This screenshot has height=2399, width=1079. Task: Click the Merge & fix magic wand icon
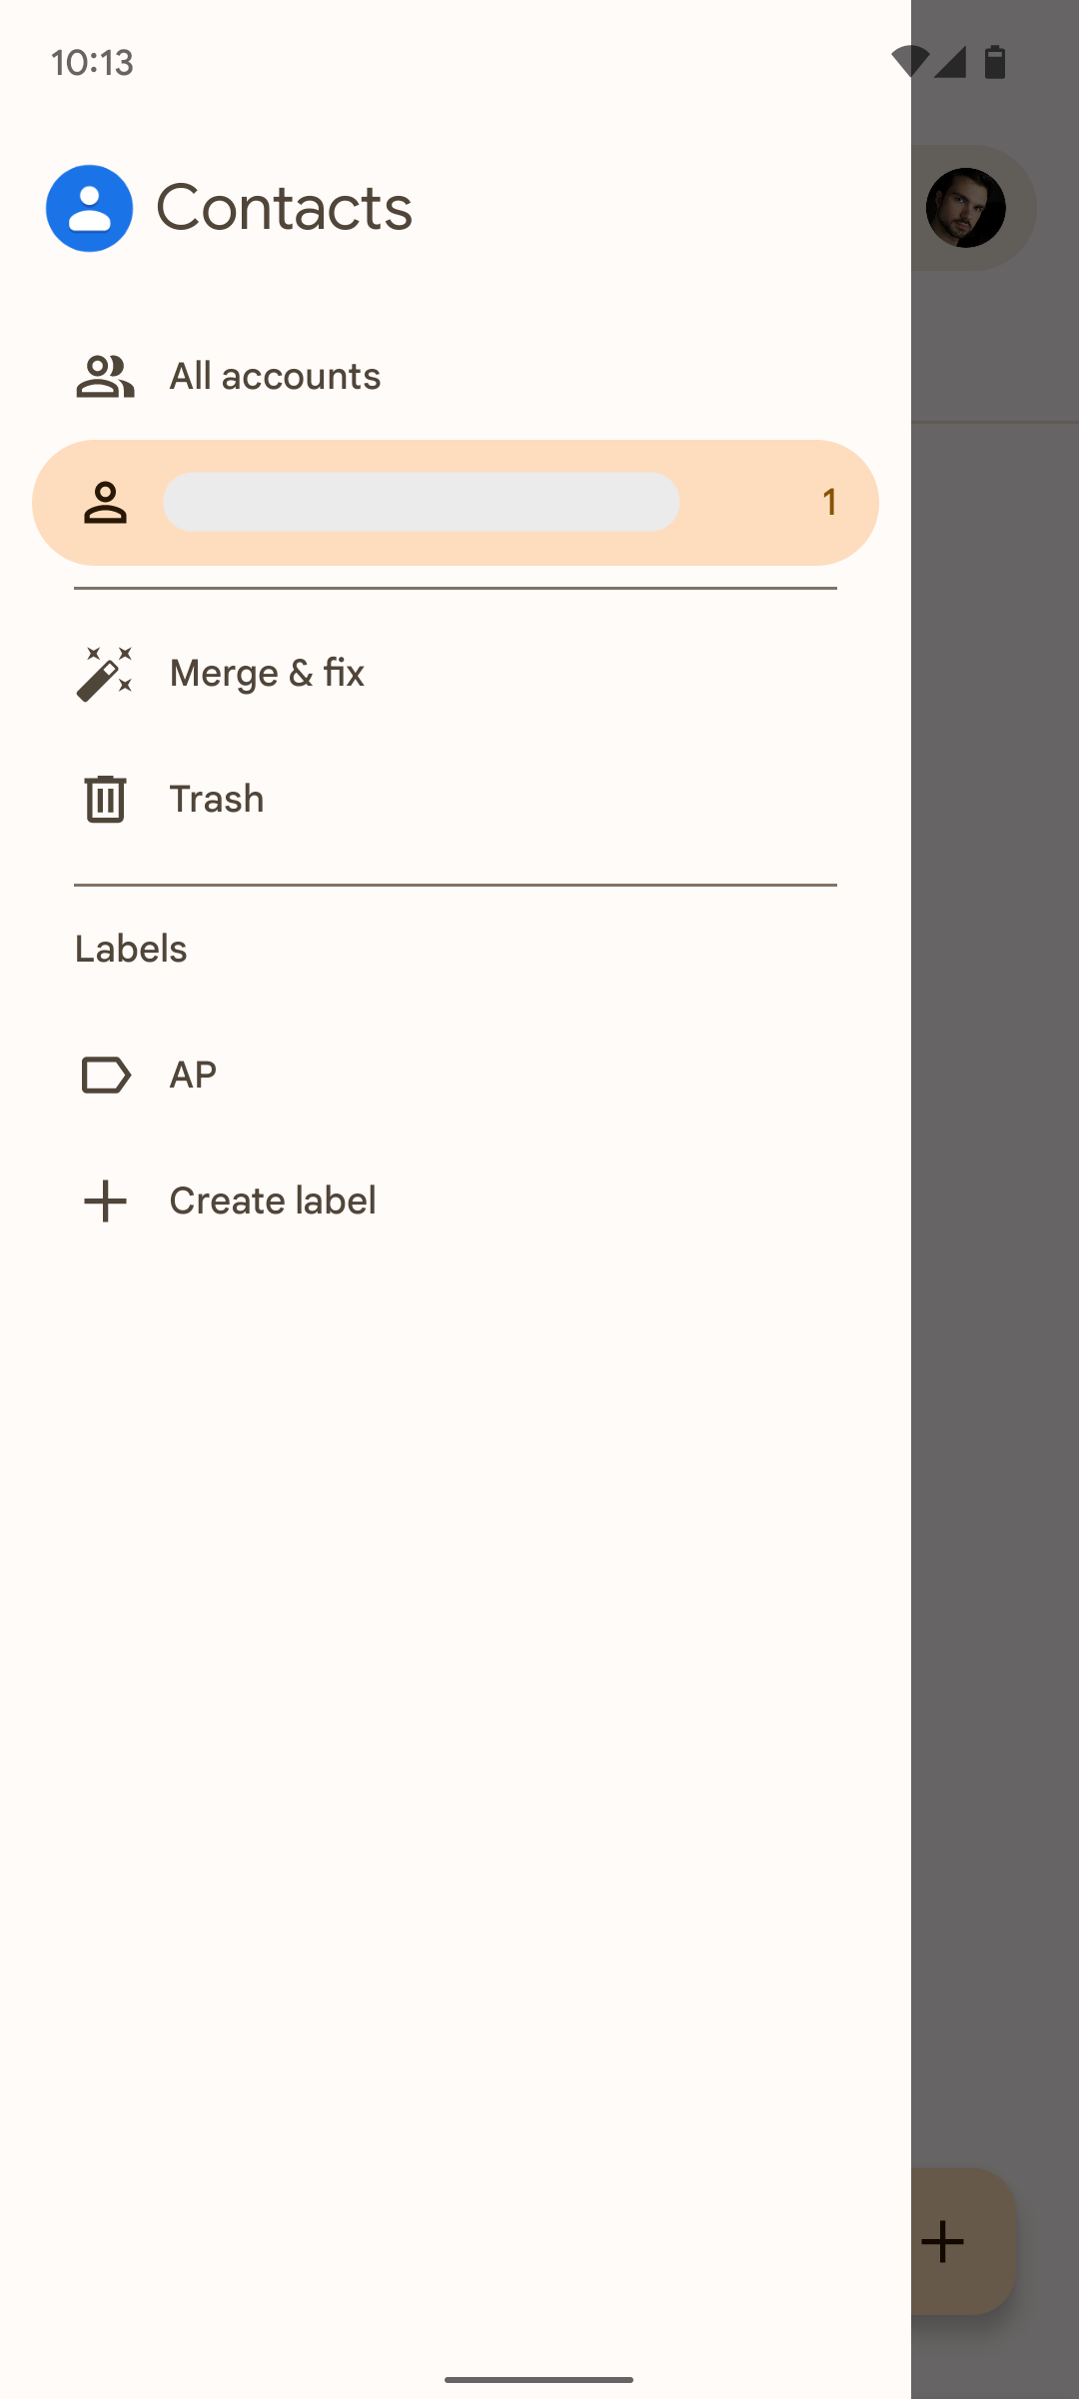click(x=104, y=673)
